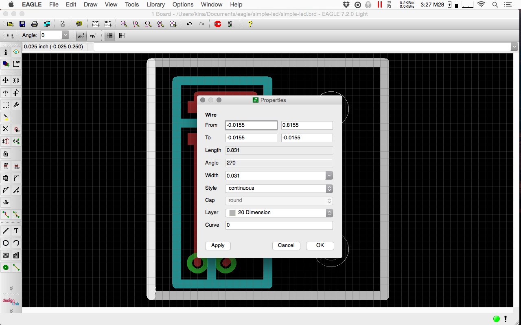Toggle the Abc add text option
Image resolution: width=521 pixels, height=325 pixels.
point(81,36)
